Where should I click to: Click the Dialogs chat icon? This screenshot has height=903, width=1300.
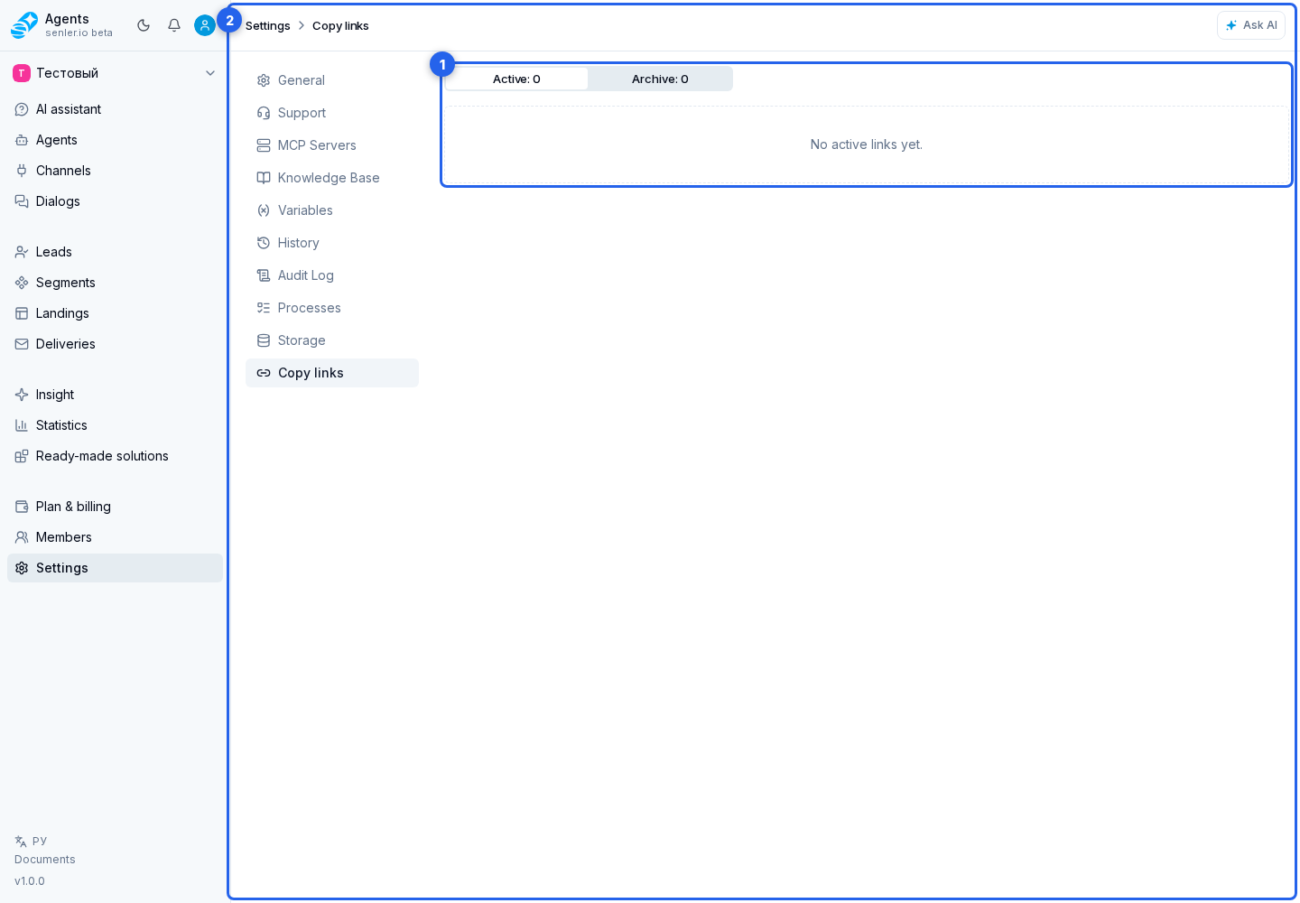tap(22, 201)
